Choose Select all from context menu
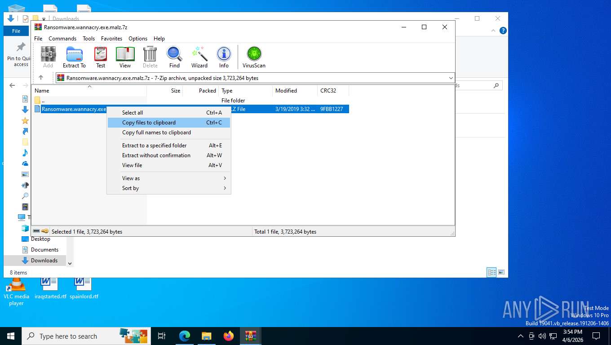Screen dimensions: 611x345 pos(169,113)
